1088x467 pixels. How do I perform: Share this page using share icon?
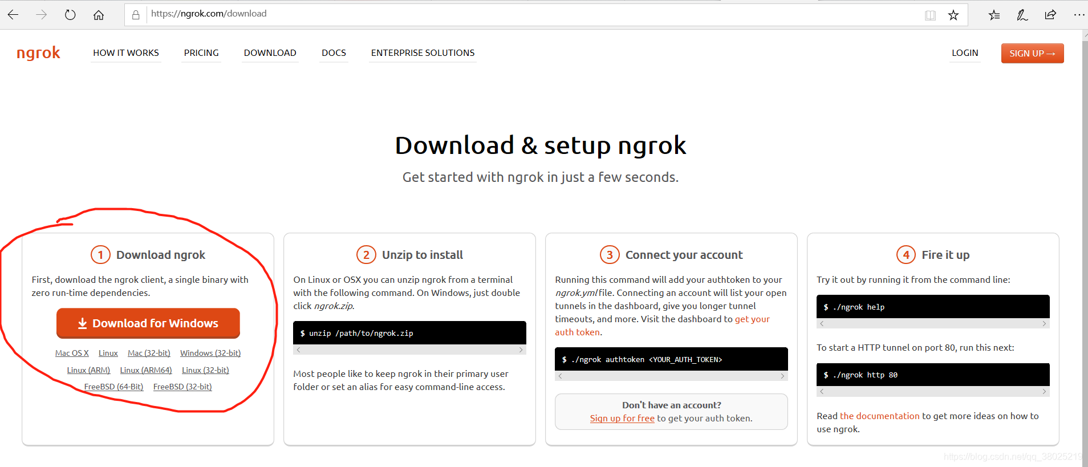(x=1050, y=15)
